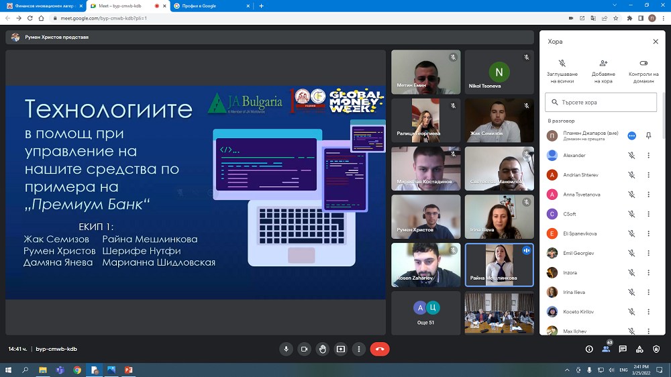Open taskbar search
The image size is (671, 377).
click(25, 370)
